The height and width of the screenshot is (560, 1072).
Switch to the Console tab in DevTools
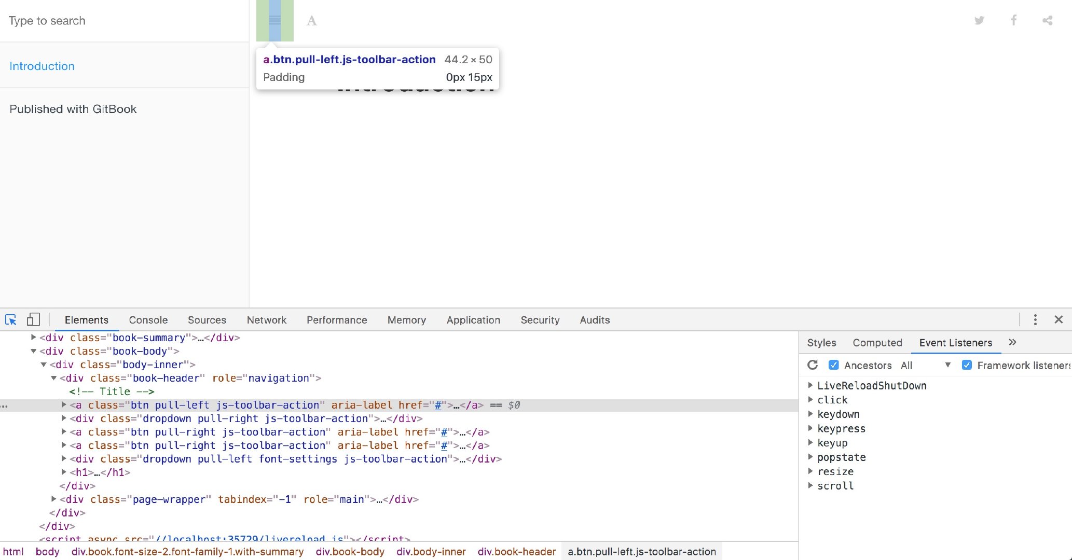(147, 320)
